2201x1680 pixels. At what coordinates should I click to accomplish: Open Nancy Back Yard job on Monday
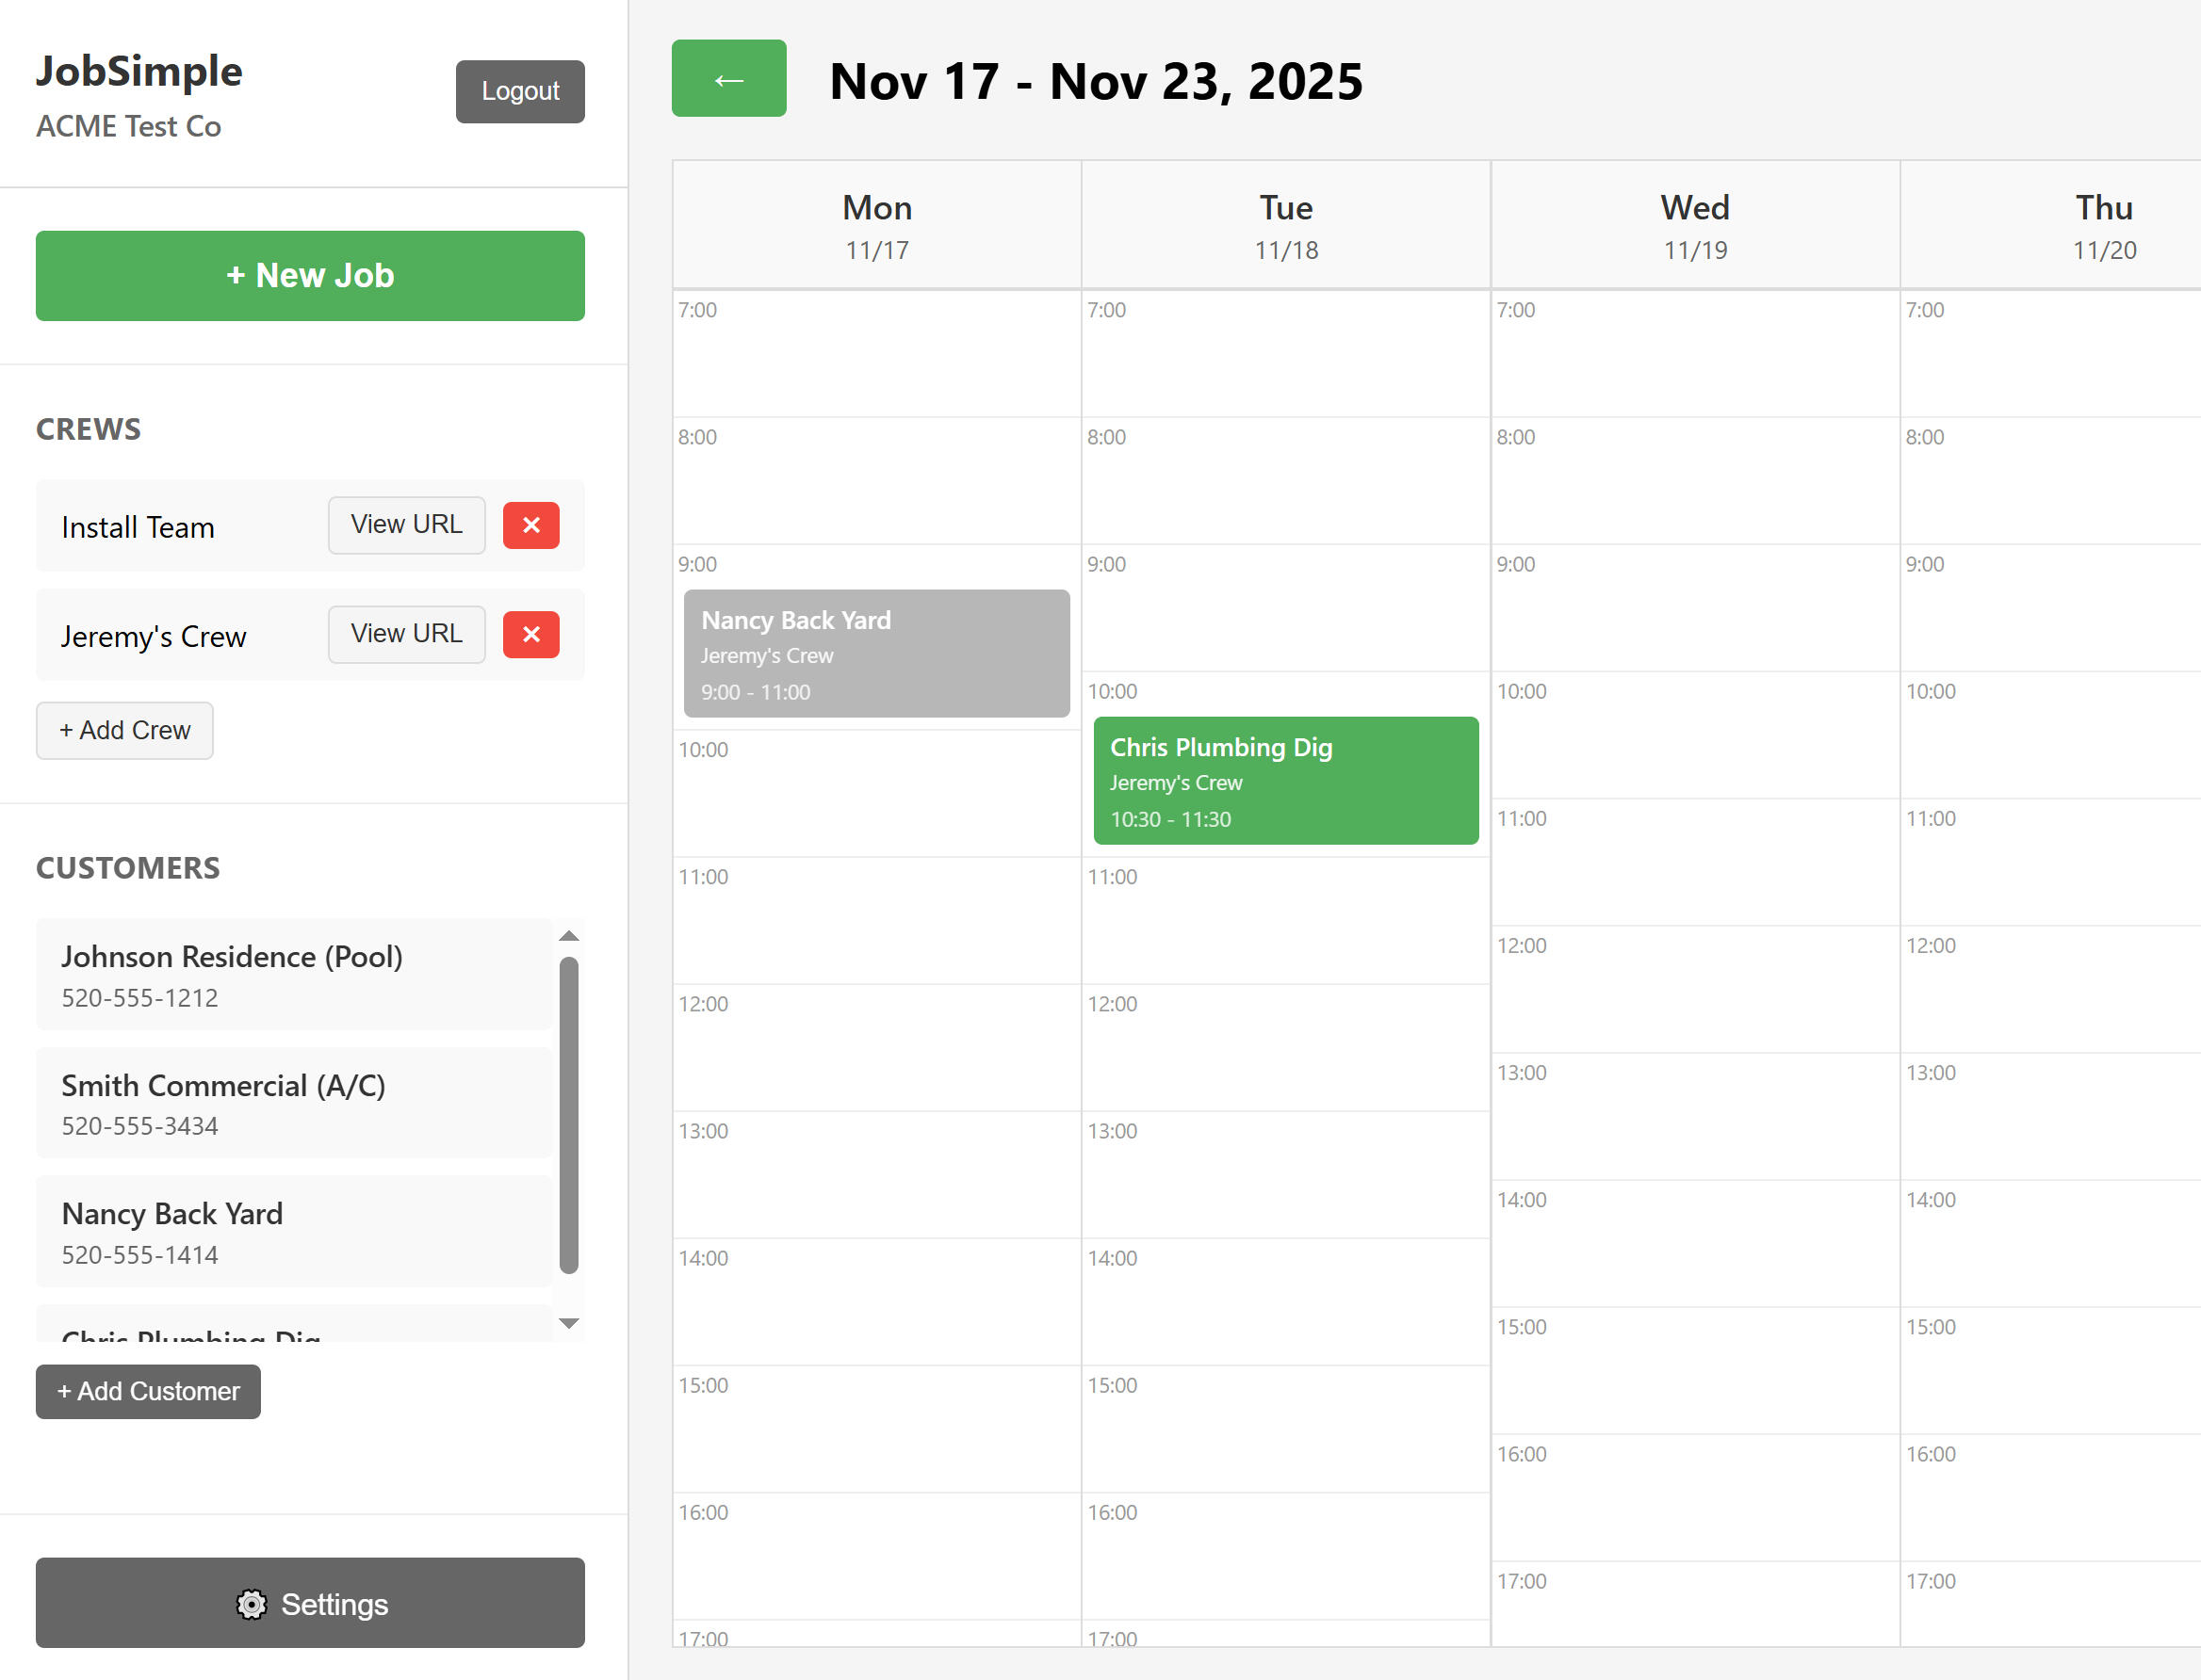[x=876, y=653]
